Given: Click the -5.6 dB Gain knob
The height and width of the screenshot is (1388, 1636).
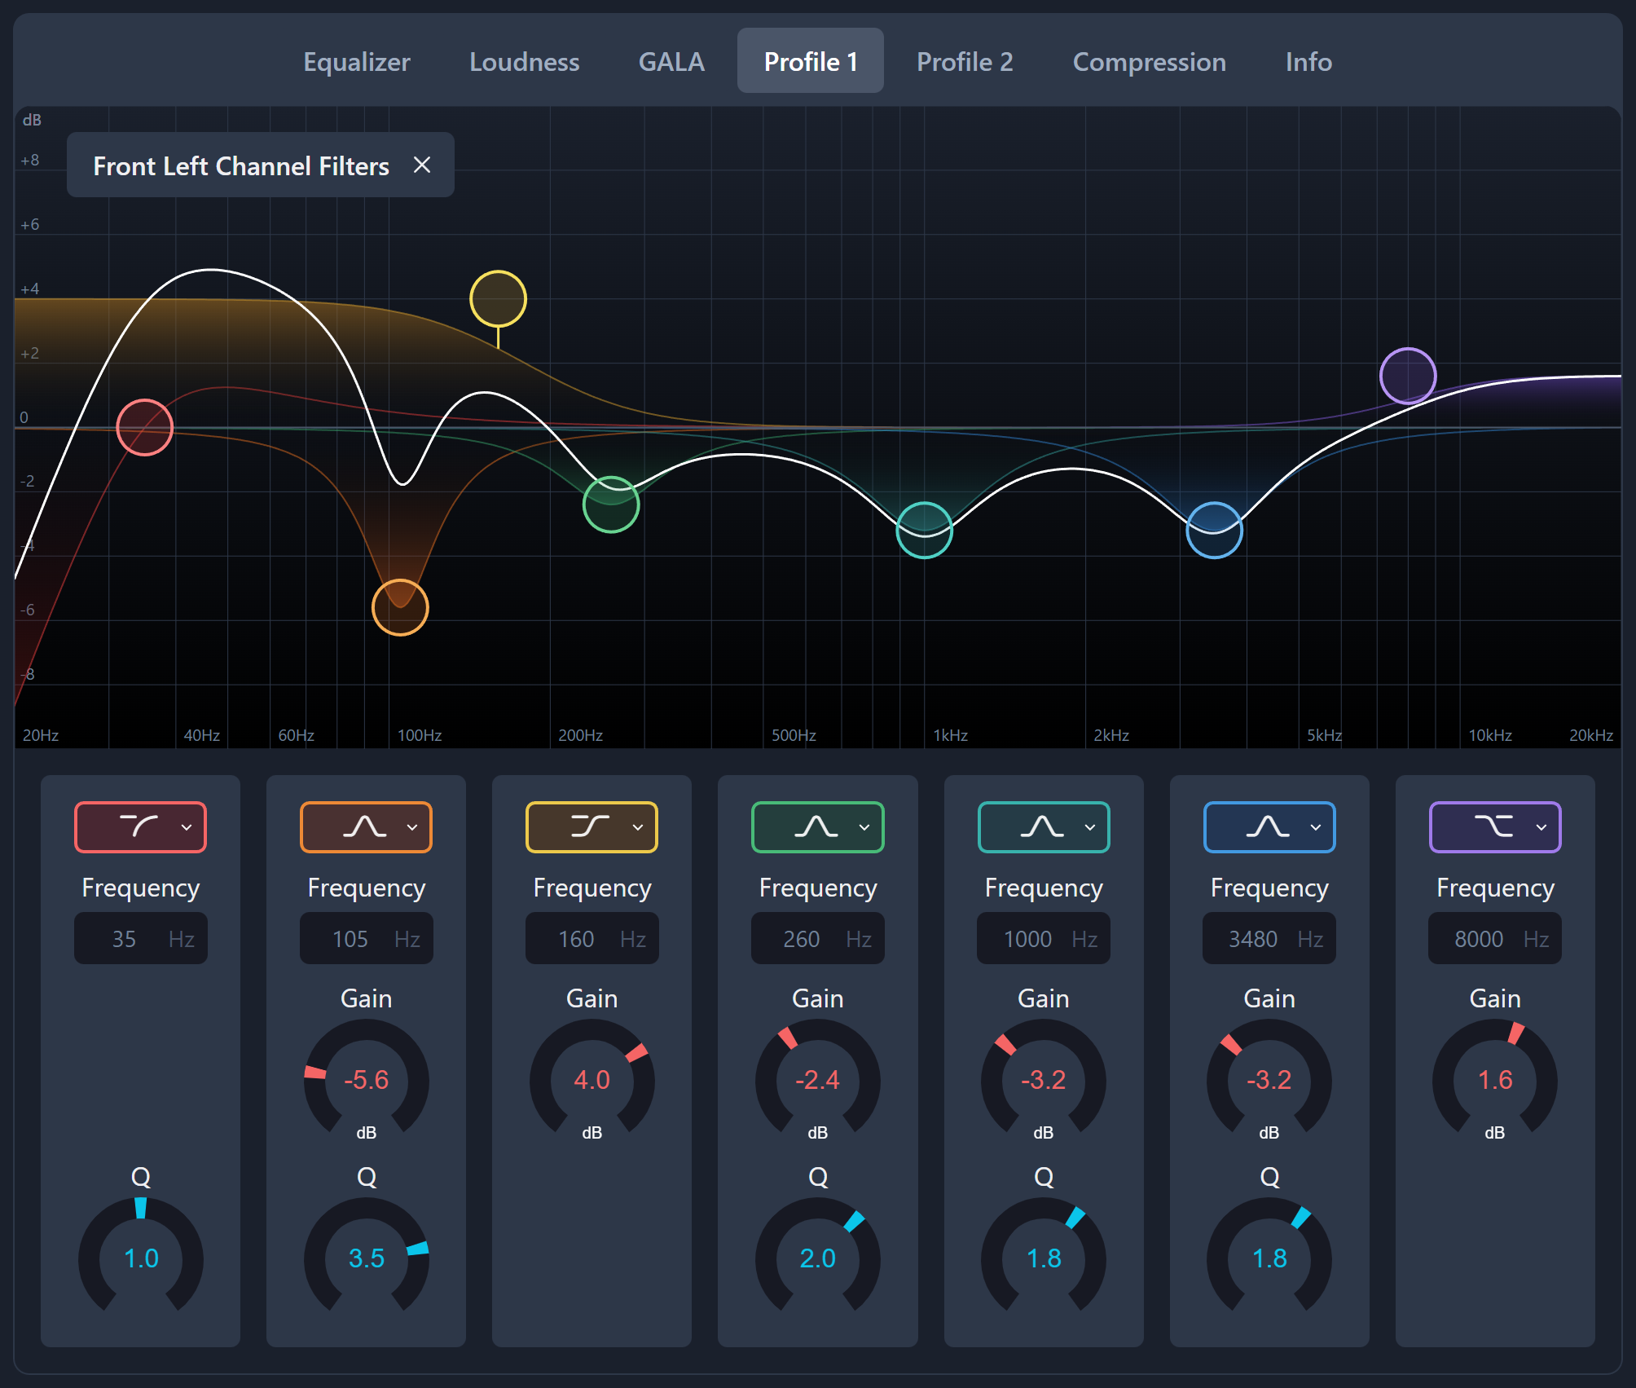Looking at the screenshot, I should pyautogui.click(x=366, y=1080).
